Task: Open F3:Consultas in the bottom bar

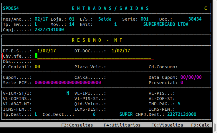Action: (77, 125)
